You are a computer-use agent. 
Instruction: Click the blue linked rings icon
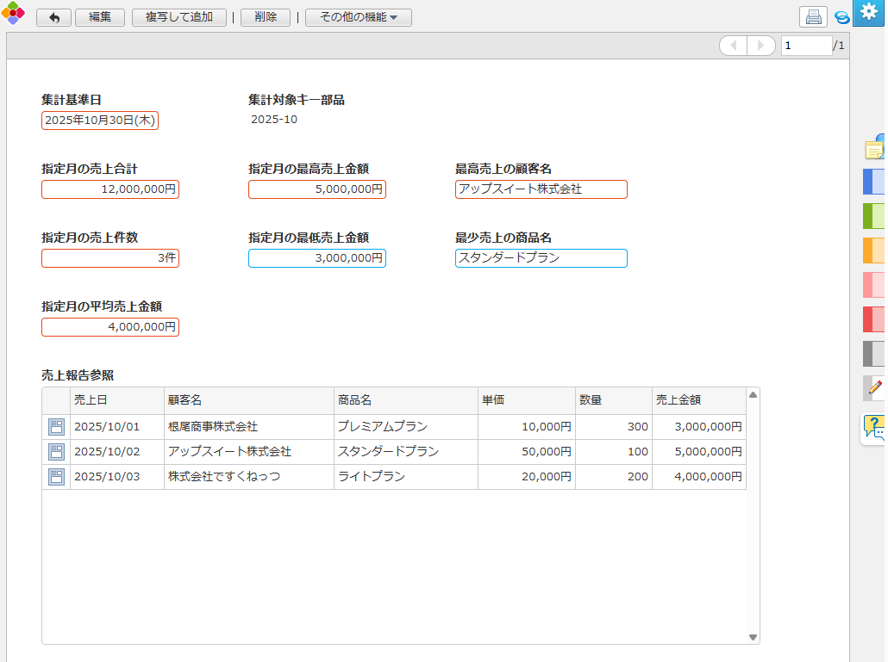coord(841,17)
